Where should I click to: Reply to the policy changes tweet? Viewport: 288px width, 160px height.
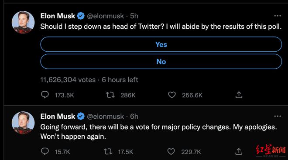click(45, 151)
